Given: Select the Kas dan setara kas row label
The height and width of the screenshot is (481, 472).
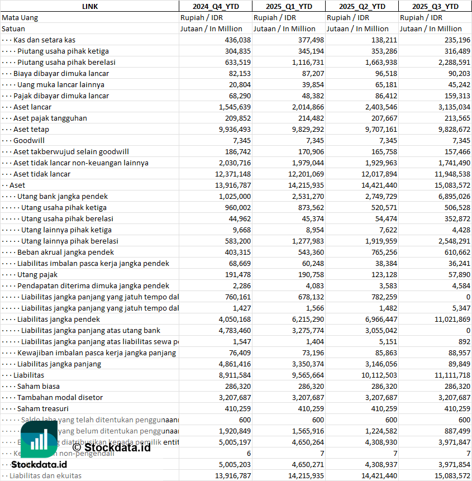Looking at the screenshot, I should coord(44,40).
